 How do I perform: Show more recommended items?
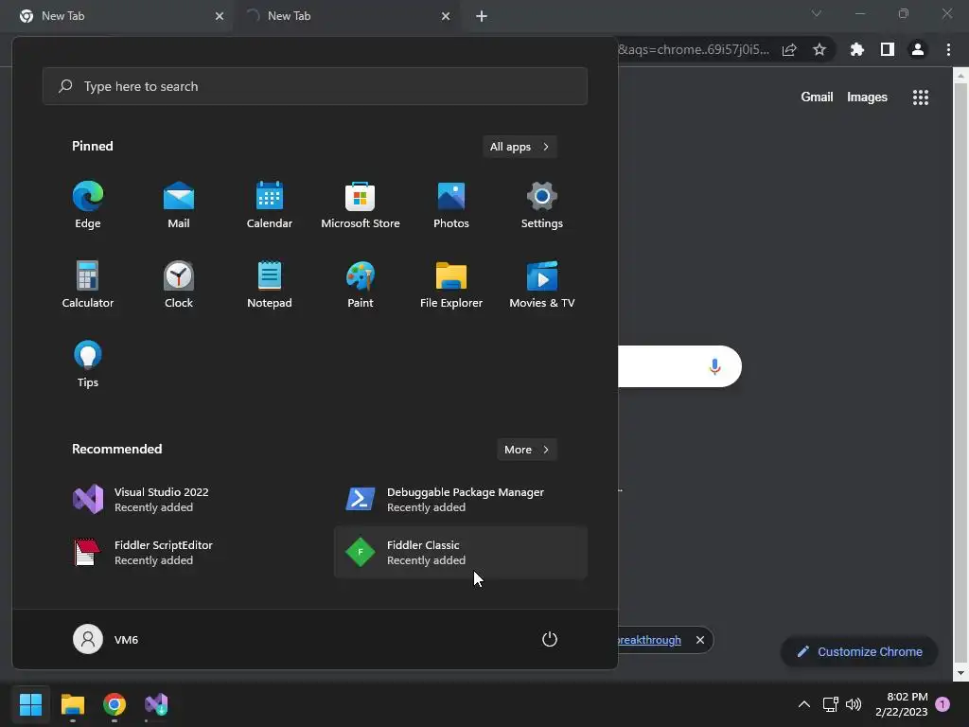point(526,450)
